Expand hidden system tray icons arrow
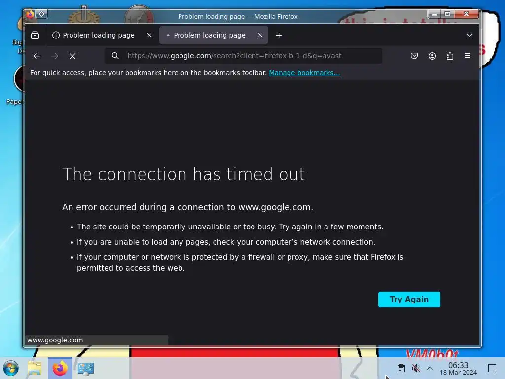Screen dimensions: 505x379 pos(430,368)
